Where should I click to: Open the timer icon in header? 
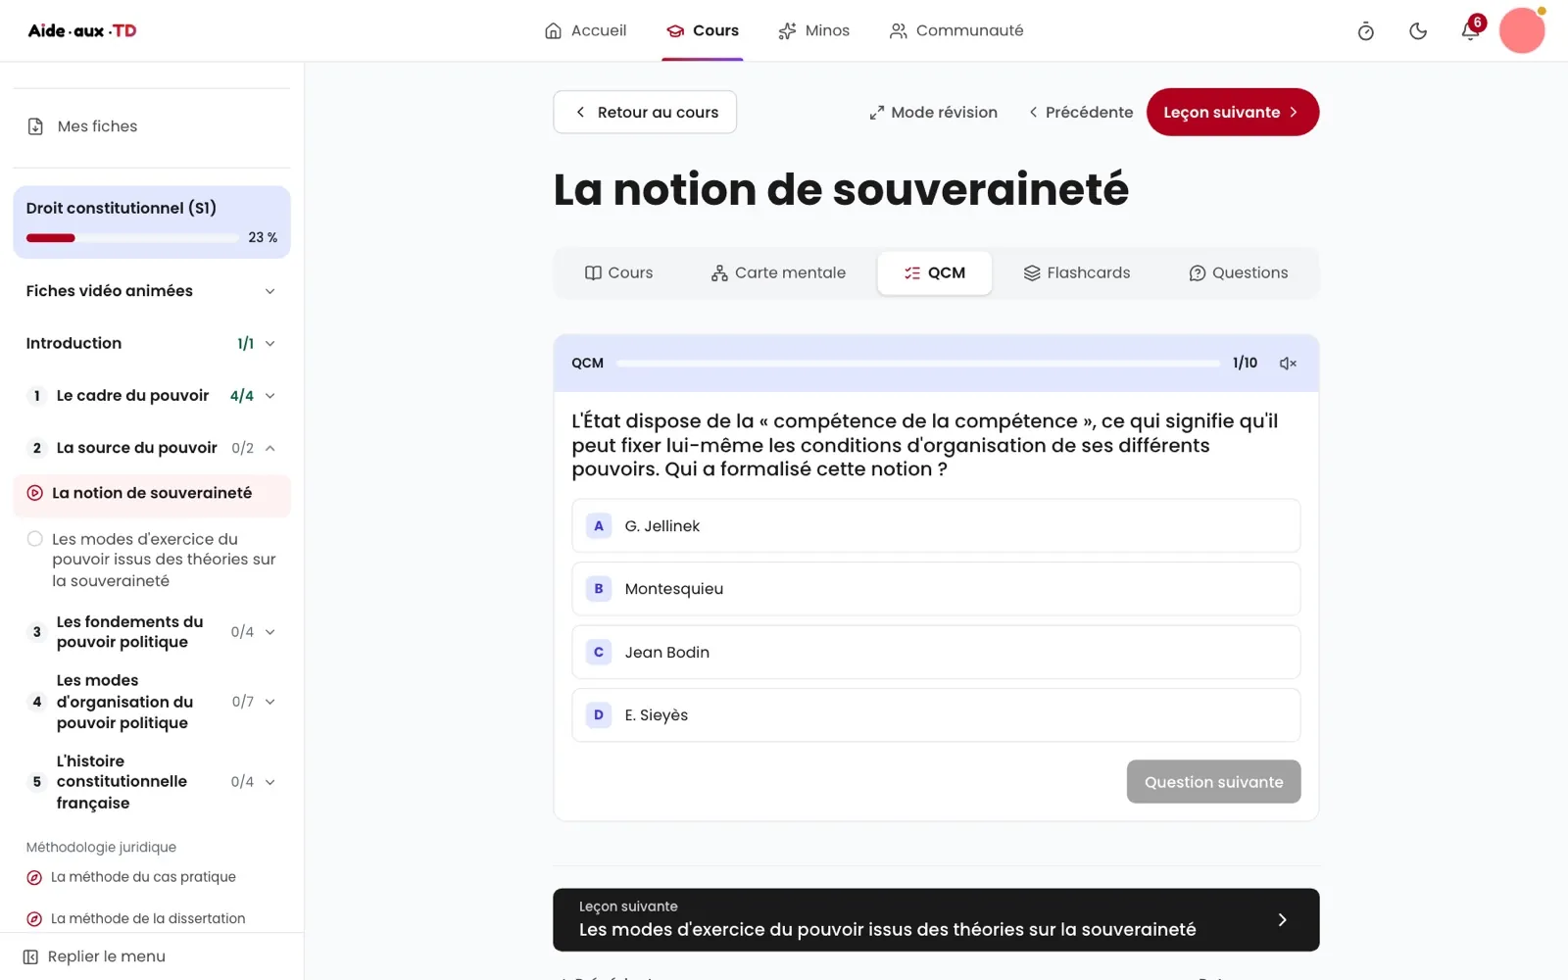click(1365, 31)
